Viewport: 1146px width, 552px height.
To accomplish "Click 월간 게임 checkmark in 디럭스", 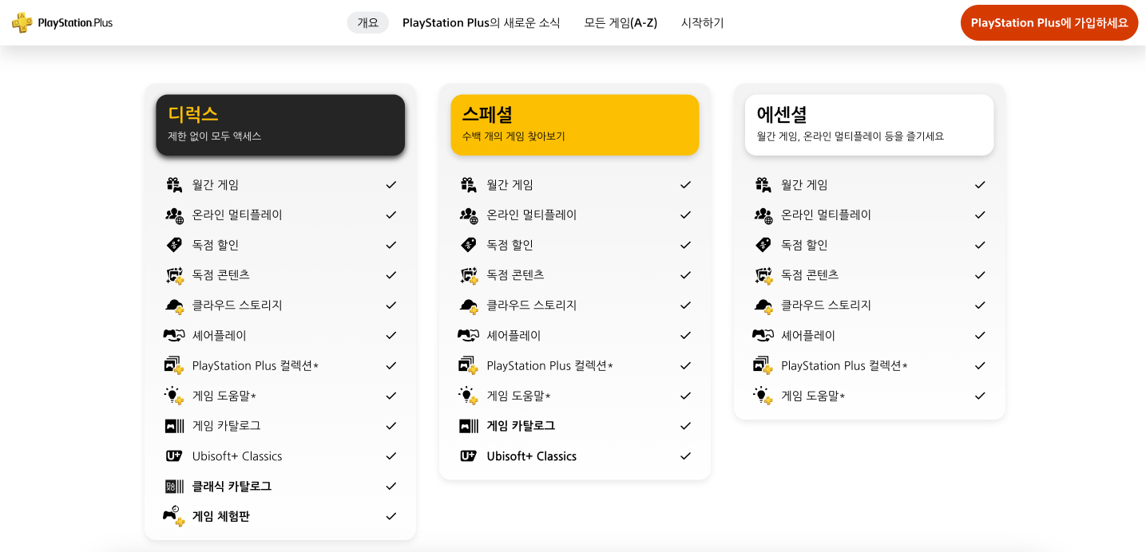I will 391,184.
